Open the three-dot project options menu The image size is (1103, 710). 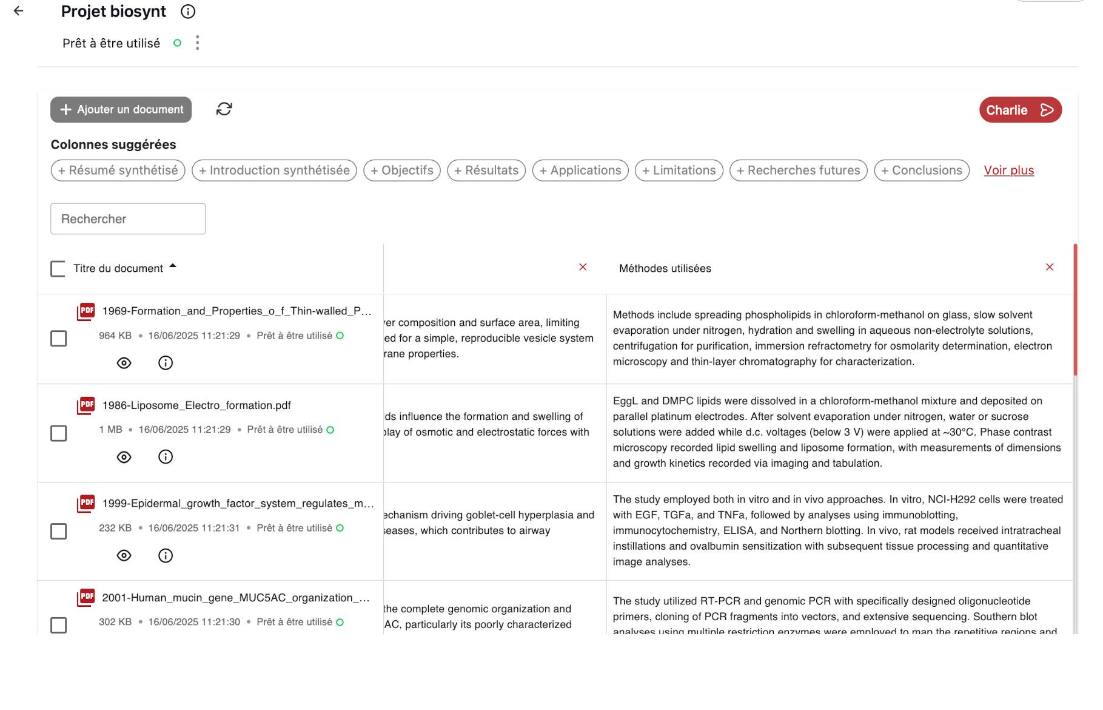(197, 43)
